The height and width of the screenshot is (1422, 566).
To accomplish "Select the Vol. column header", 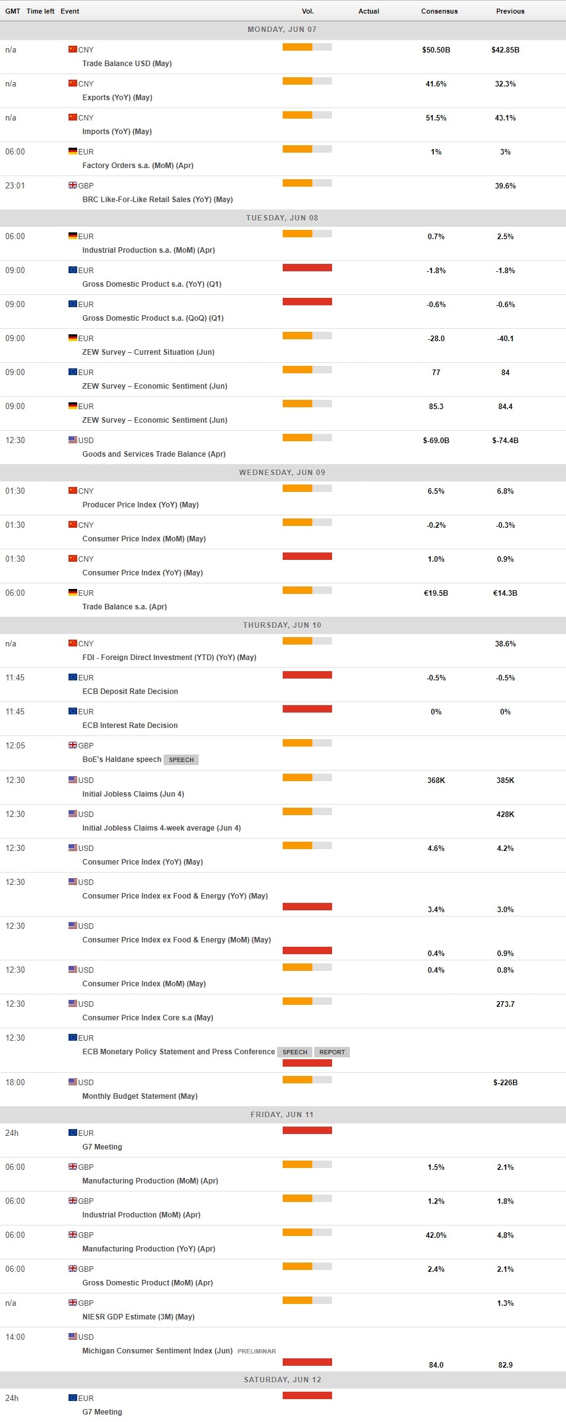I will [307, 11].
